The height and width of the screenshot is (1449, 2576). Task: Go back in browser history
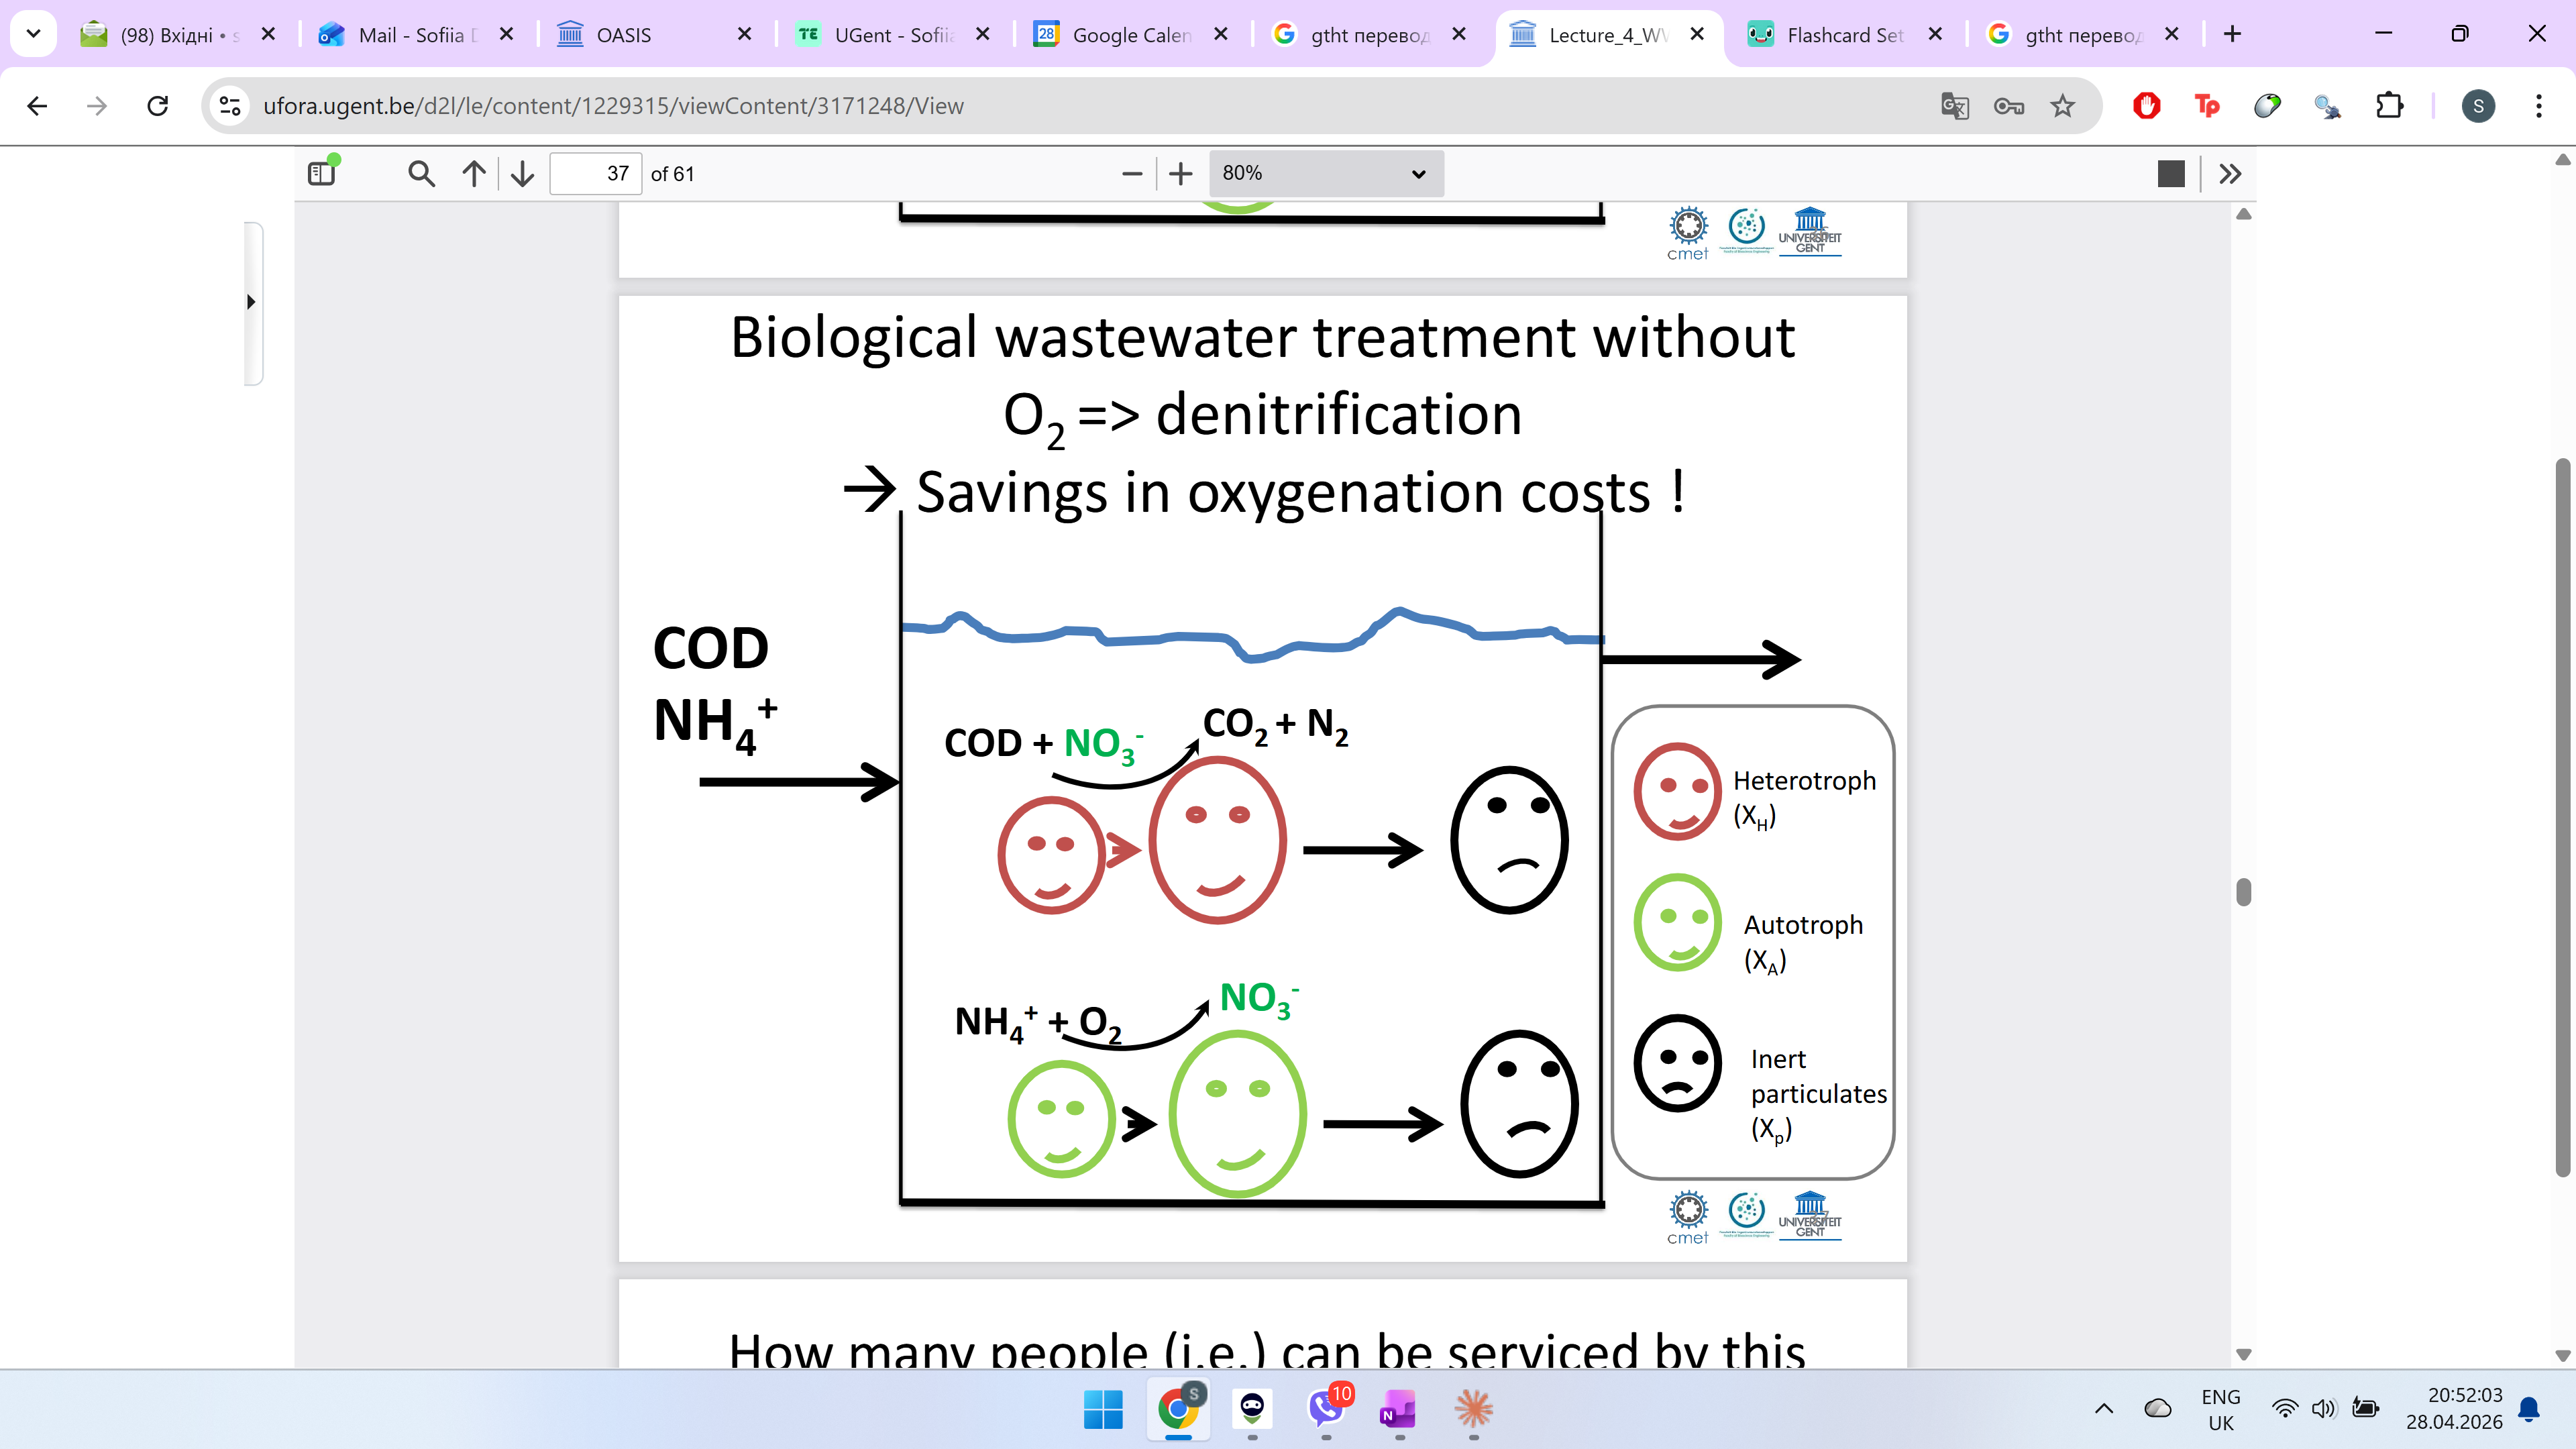point(38,106)
